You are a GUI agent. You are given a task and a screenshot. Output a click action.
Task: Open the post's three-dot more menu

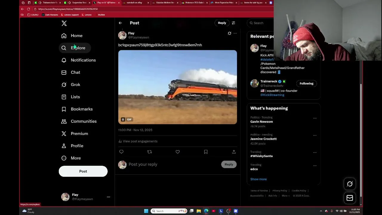235,33
